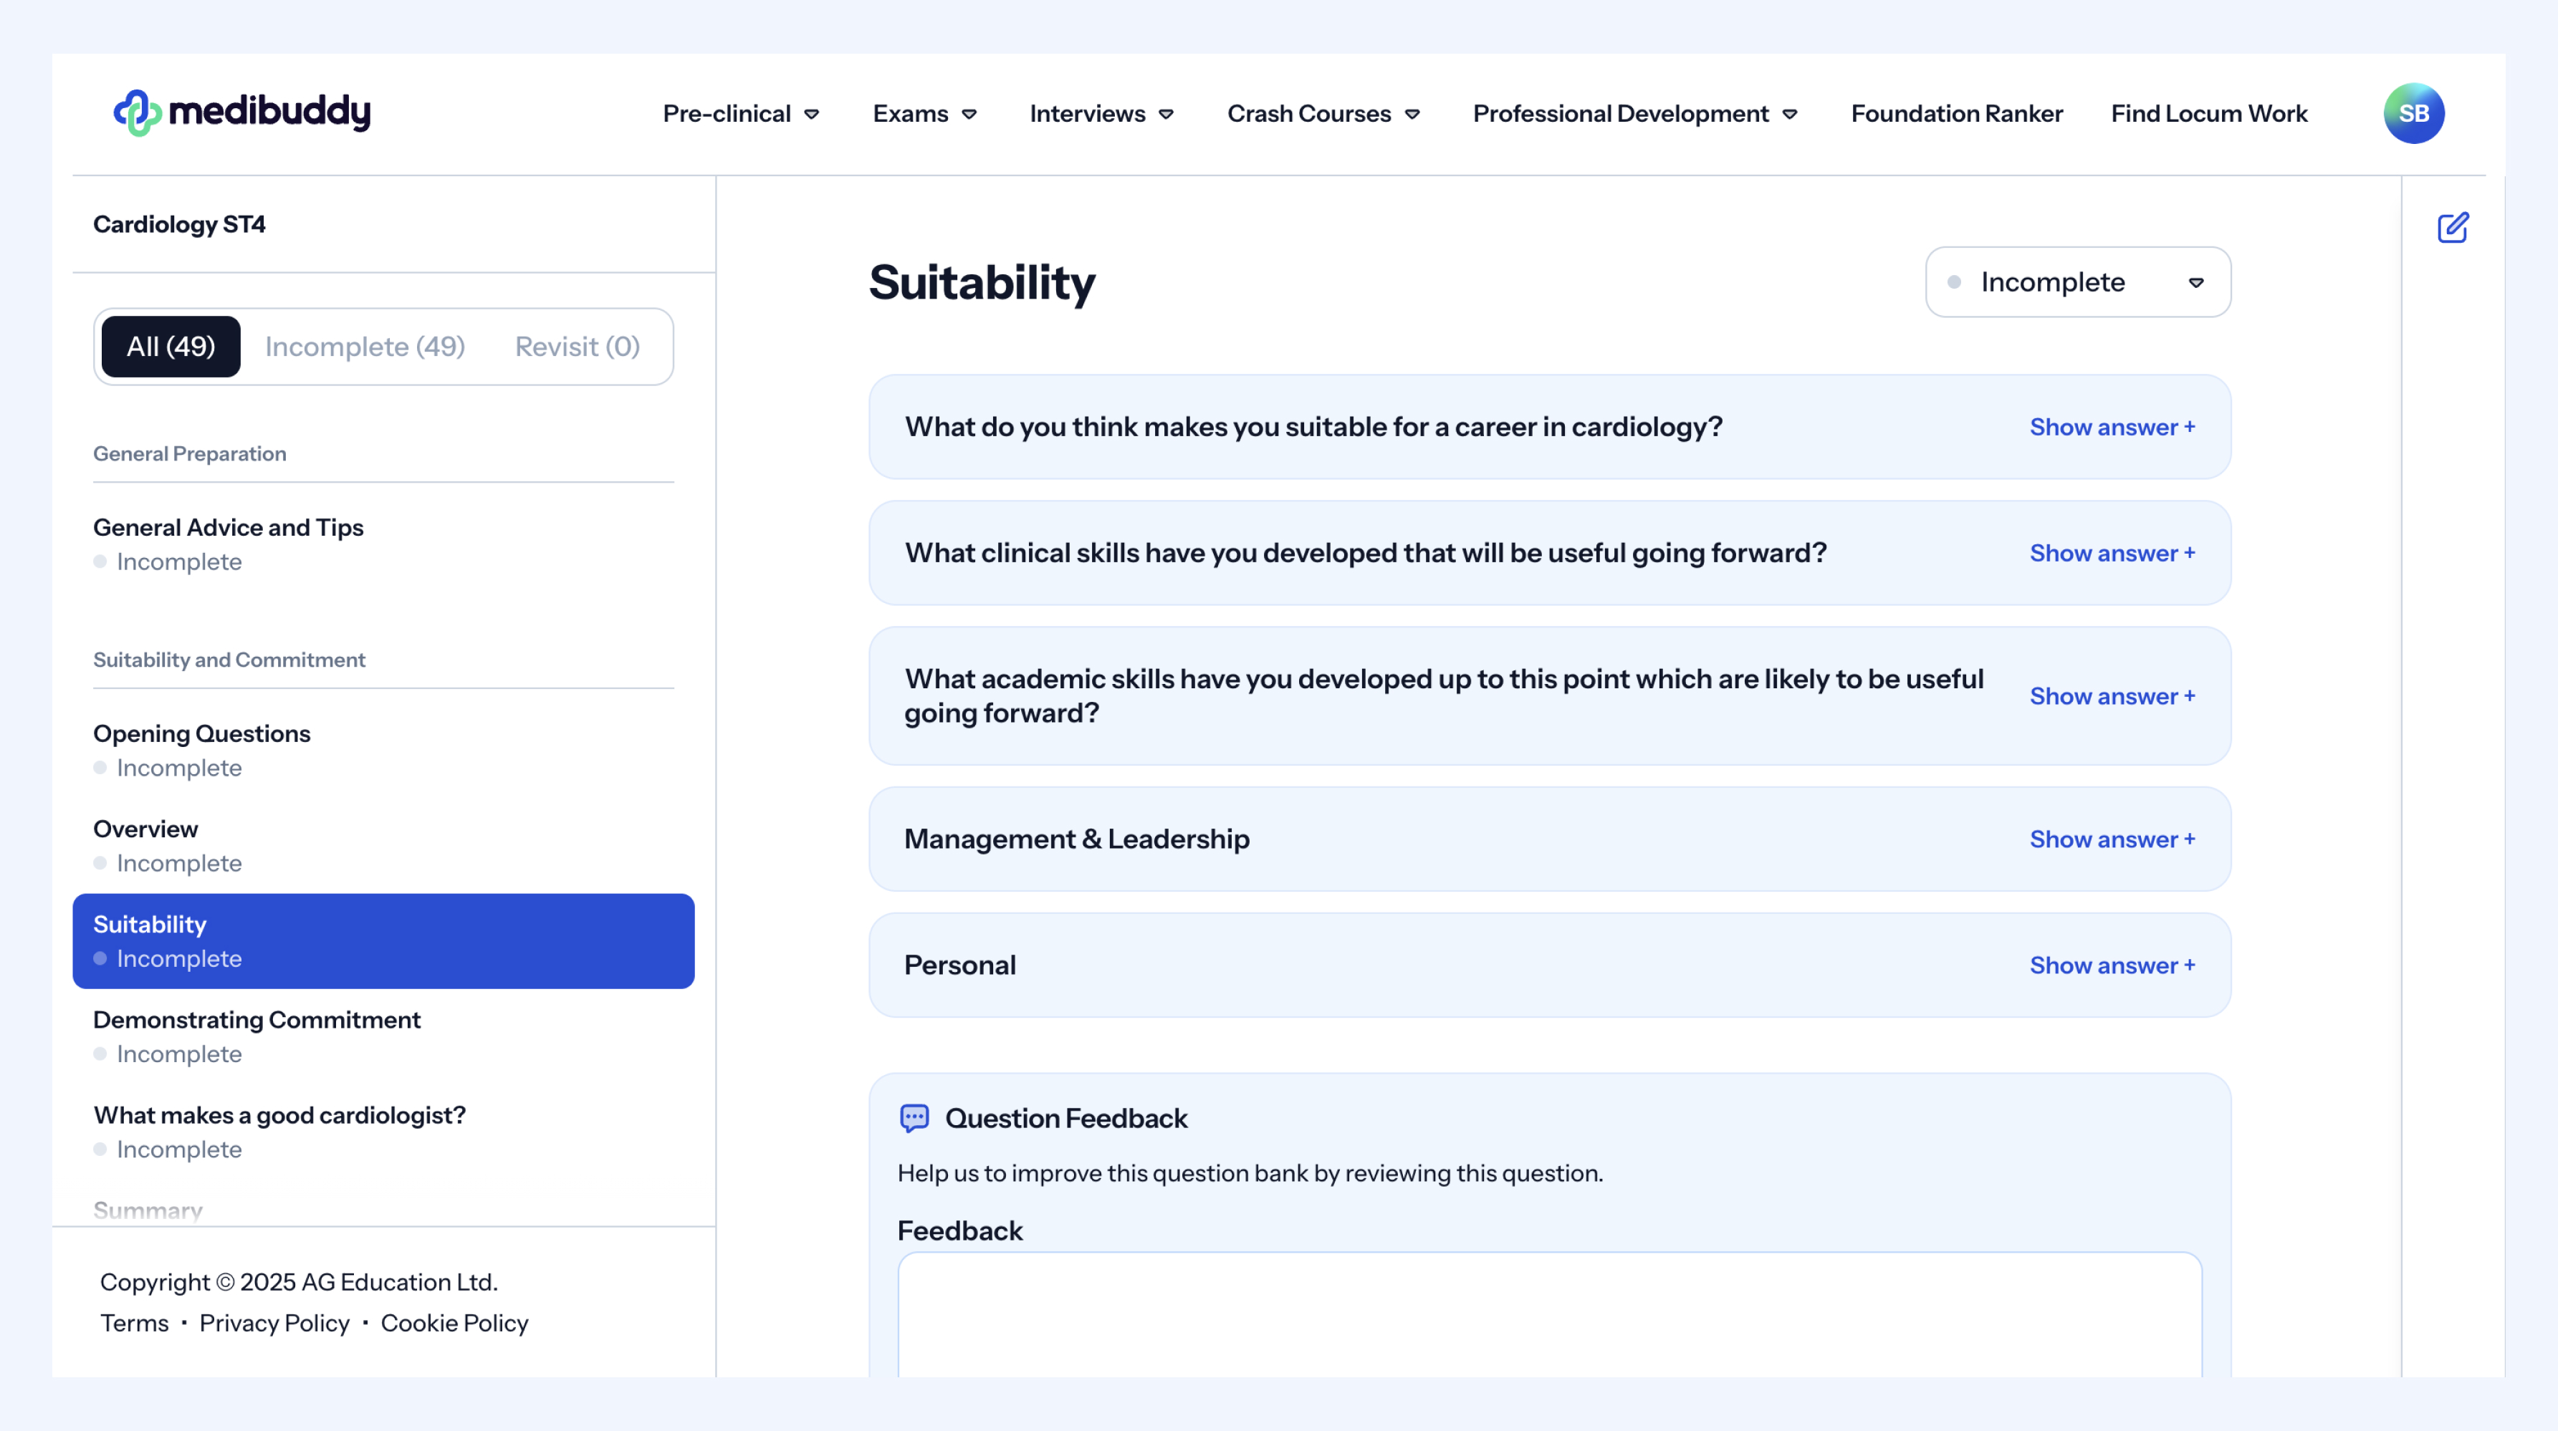Click the Professional Development chevron icon

1789,114
